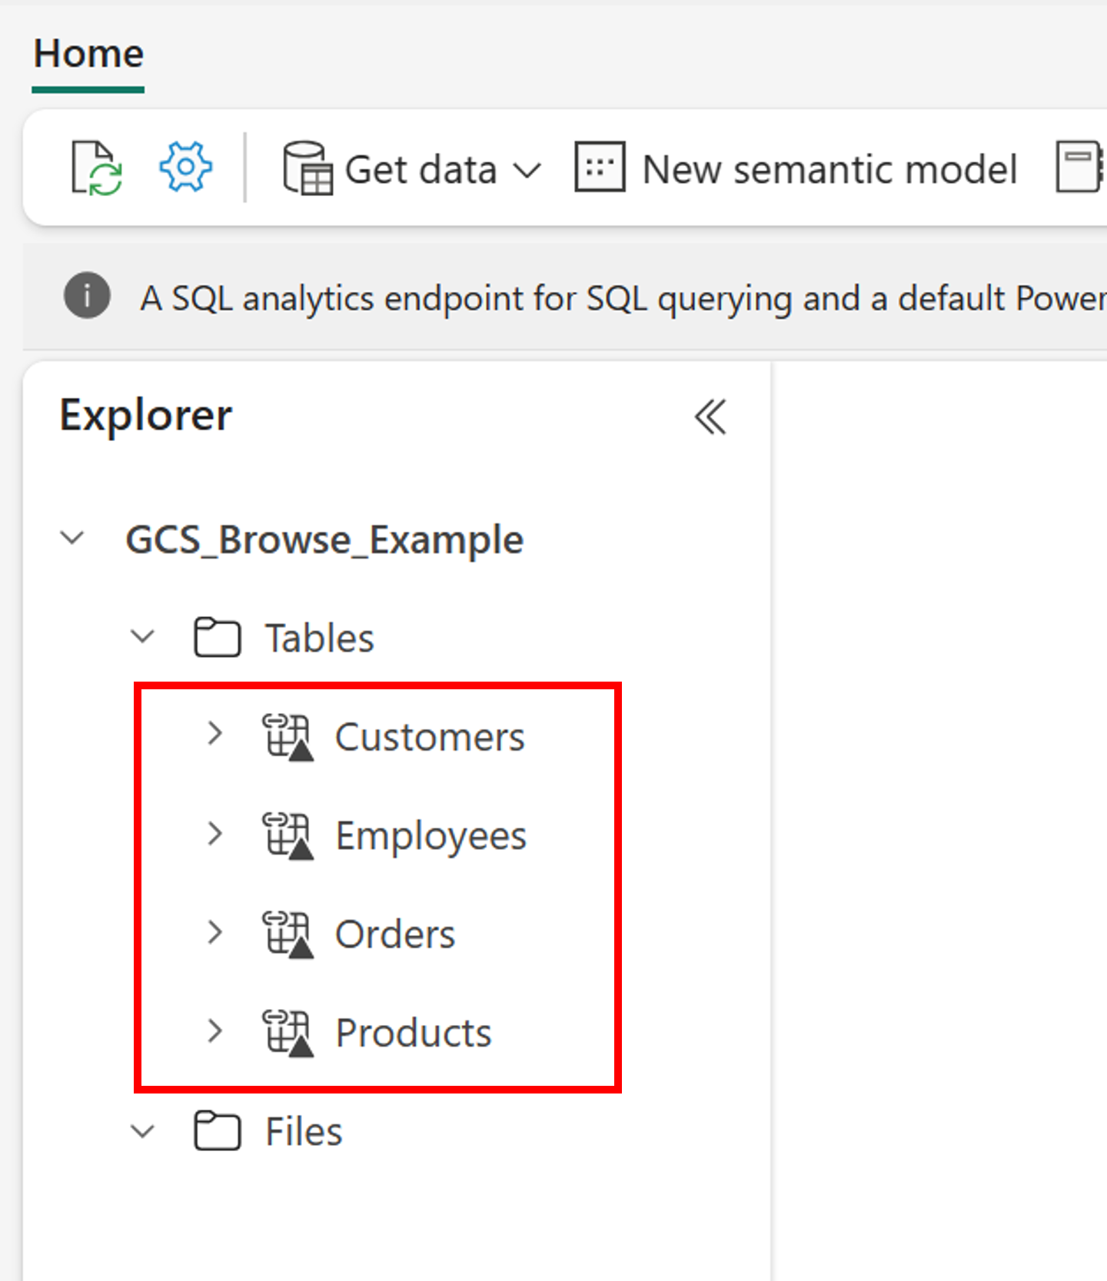Click the info icon in the banner
The height and width of the screenshot is (1281, 1107).
click(87, 296)
